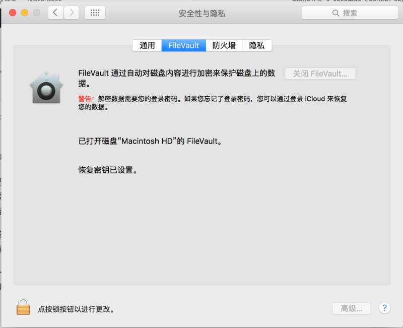
Task: Click the help question mark button
Action: click(384, 308)
